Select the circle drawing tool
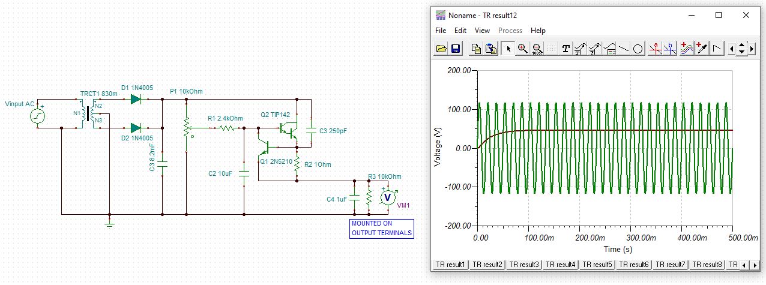This screenshot has height=285, width=766. pos(638,49)
